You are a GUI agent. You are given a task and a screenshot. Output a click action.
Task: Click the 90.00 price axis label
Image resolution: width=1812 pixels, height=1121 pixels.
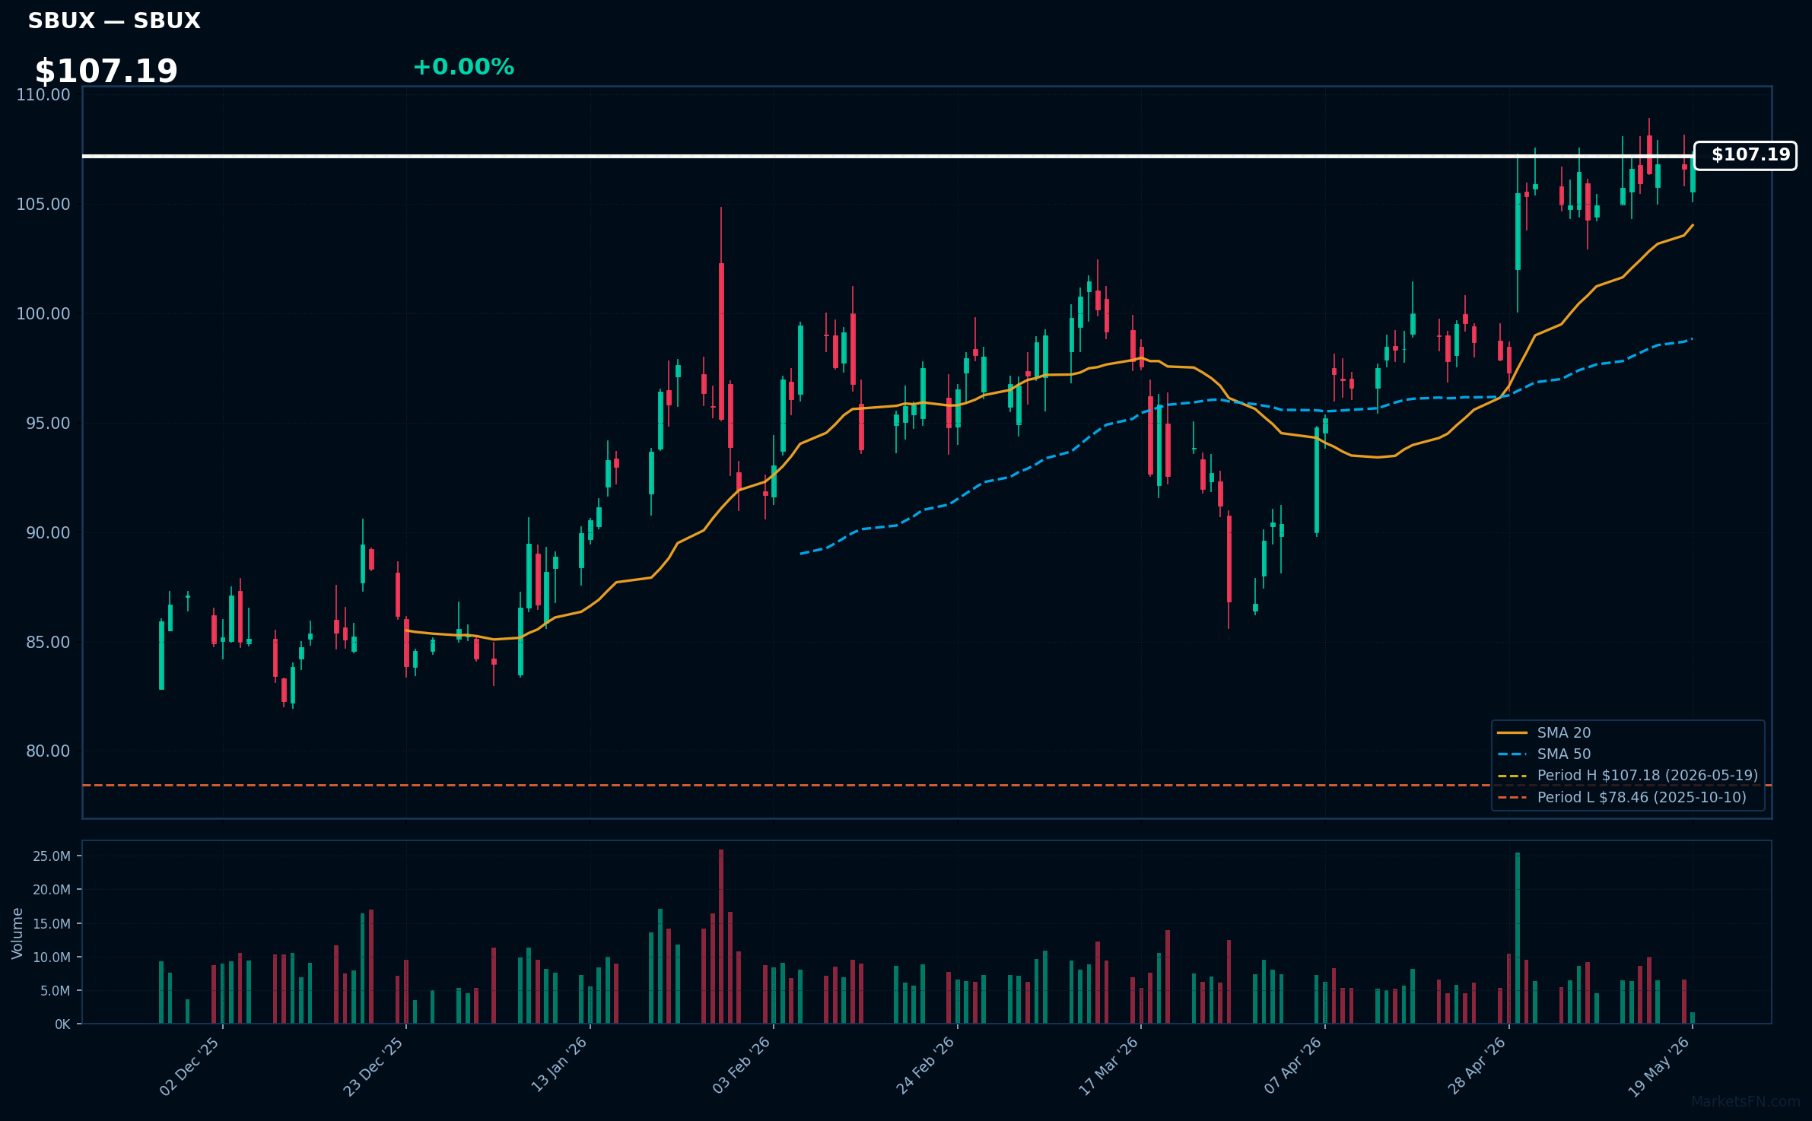click(48, 532)
